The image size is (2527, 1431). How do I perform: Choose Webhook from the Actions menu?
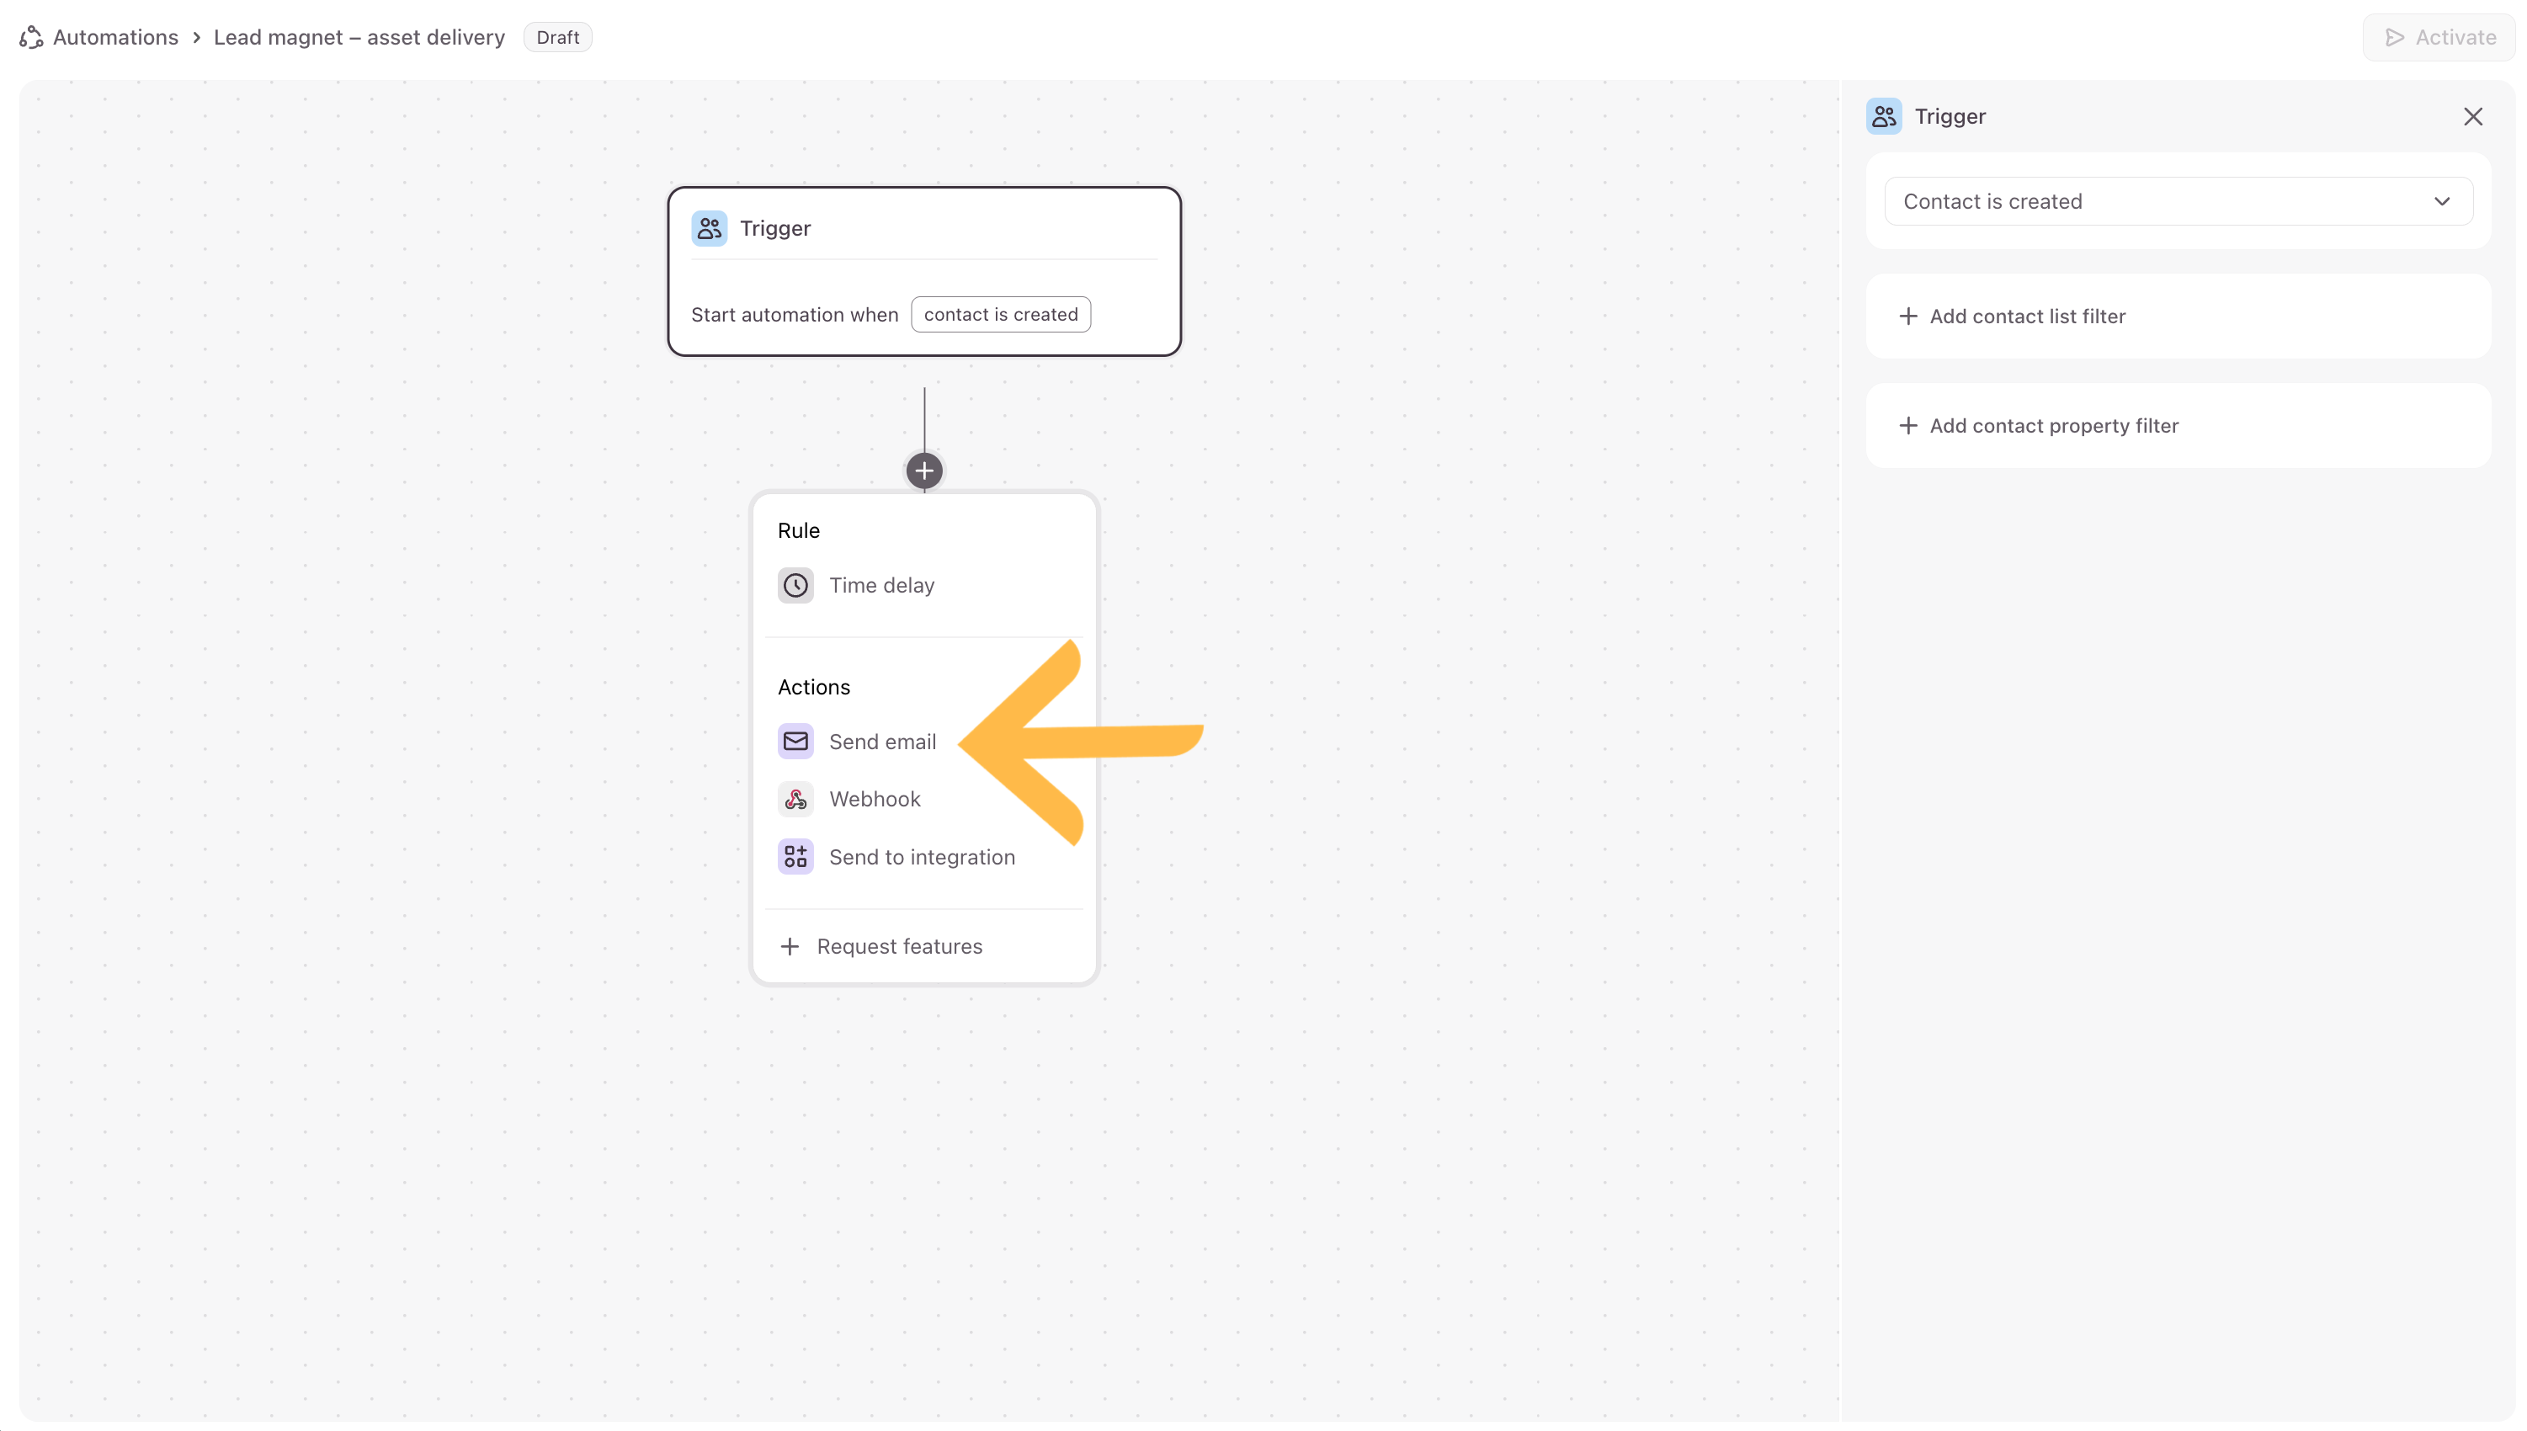tap(875, 799)
